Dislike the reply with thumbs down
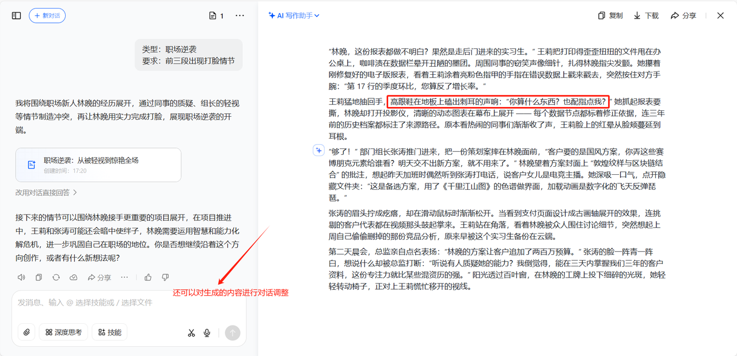 (x=165, y=277)
